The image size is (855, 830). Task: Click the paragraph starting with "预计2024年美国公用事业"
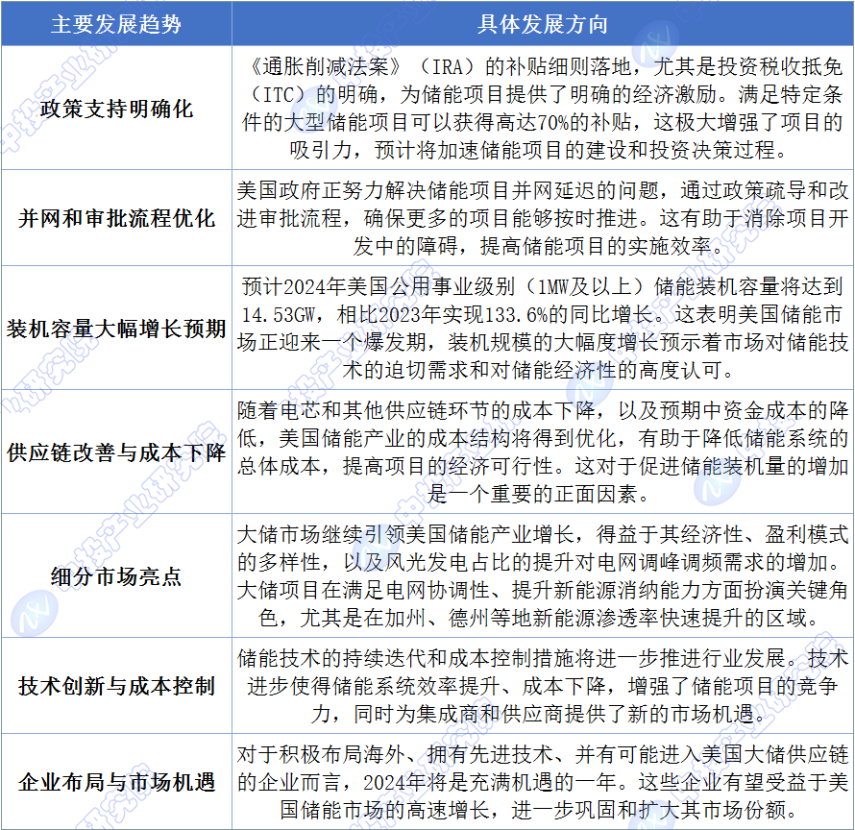(543, 329)
